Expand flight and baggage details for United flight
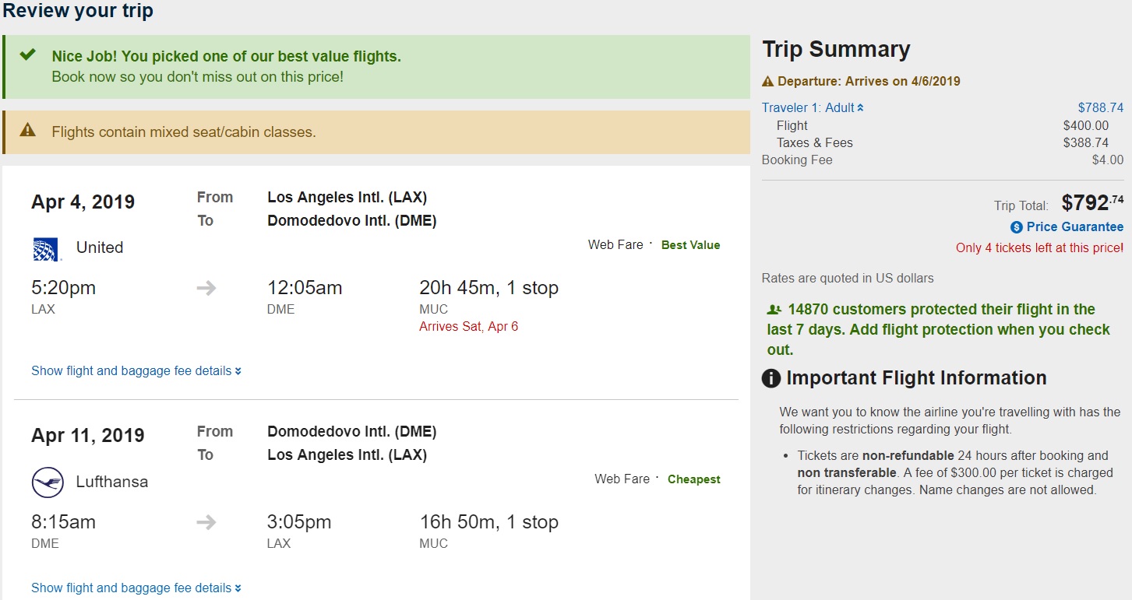This screenshot has height=600, width=1132. [x=136, y=371]
